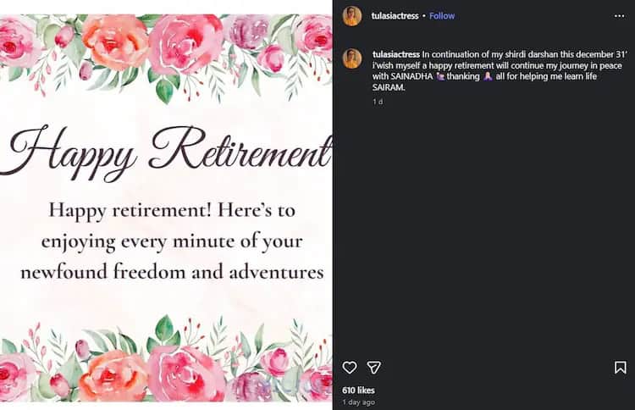This screenshot has width=635, height=410.
Task: Click the empty dark comments area
Action: pyautogui.click(x=483, y=229)
